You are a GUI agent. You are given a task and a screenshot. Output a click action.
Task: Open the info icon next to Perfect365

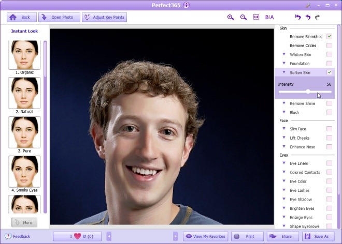click(186, 5)
